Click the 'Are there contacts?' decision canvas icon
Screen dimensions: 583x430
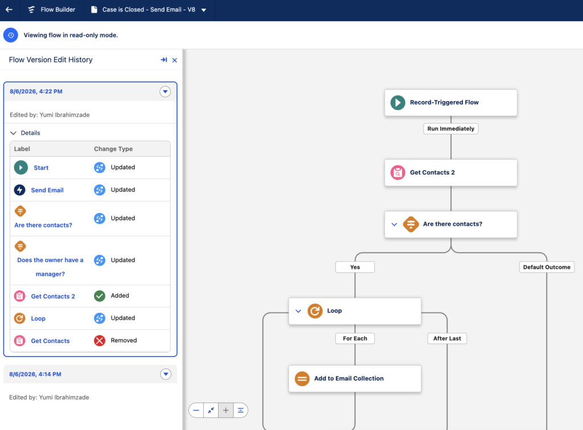click(x=411, y=224)
